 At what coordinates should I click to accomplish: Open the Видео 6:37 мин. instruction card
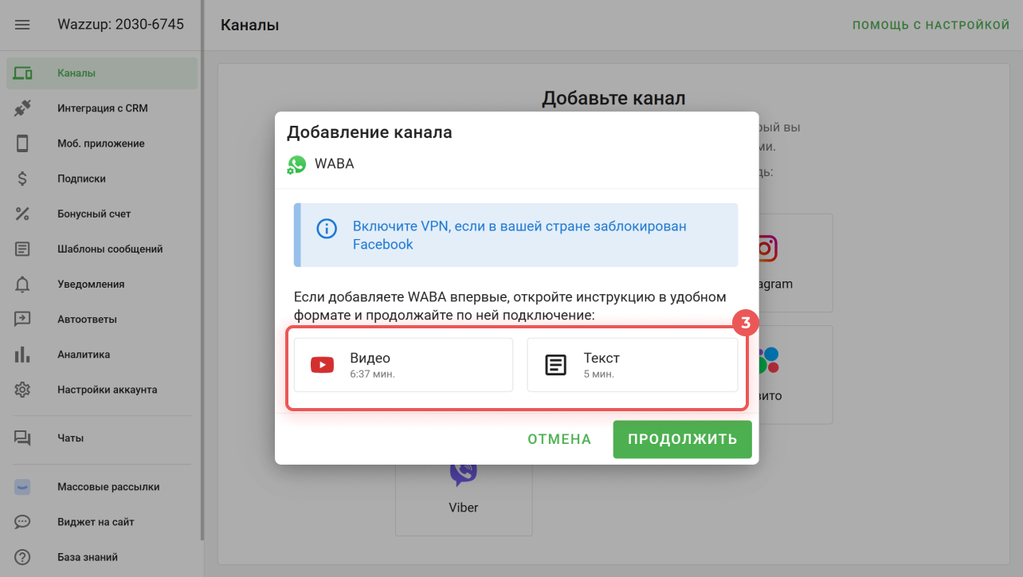coord(403,365)
